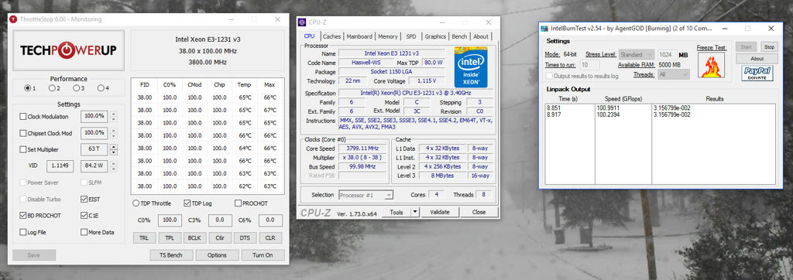The image size is (793, 280).
Task: Enable the More Data checkbox
Action: (x=84, y=232)
